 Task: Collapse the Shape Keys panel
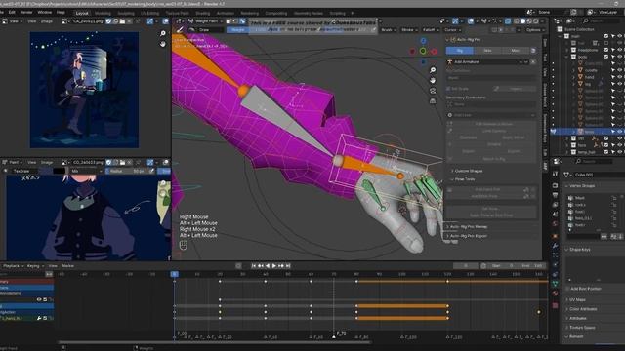coord(578,250)
